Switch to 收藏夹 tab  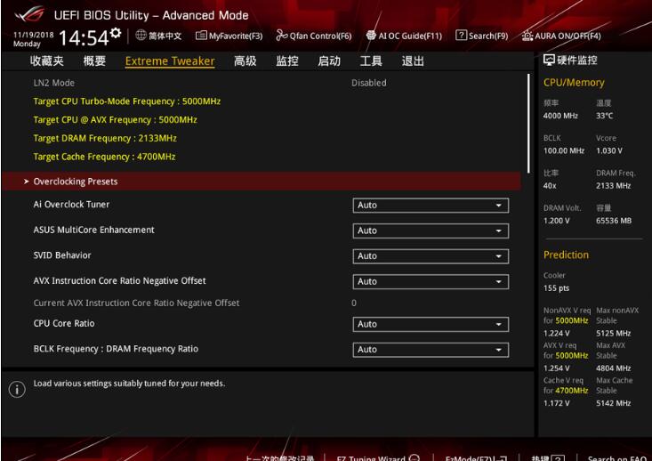coord(47,61)
